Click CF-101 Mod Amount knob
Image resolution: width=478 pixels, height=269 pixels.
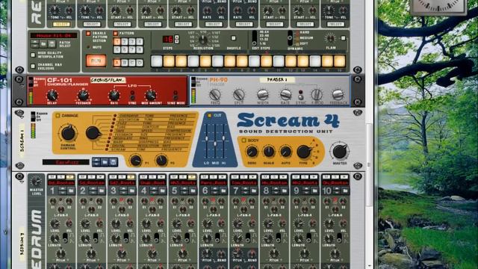pos(151,96)
